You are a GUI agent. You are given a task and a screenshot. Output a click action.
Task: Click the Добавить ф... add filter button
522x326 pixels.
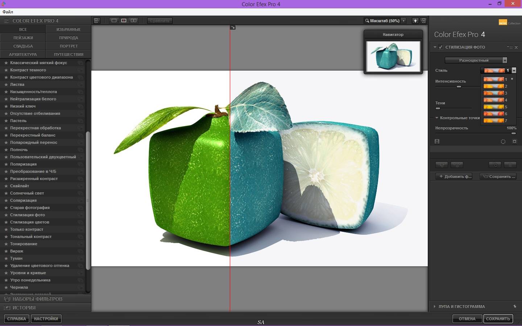454,176
